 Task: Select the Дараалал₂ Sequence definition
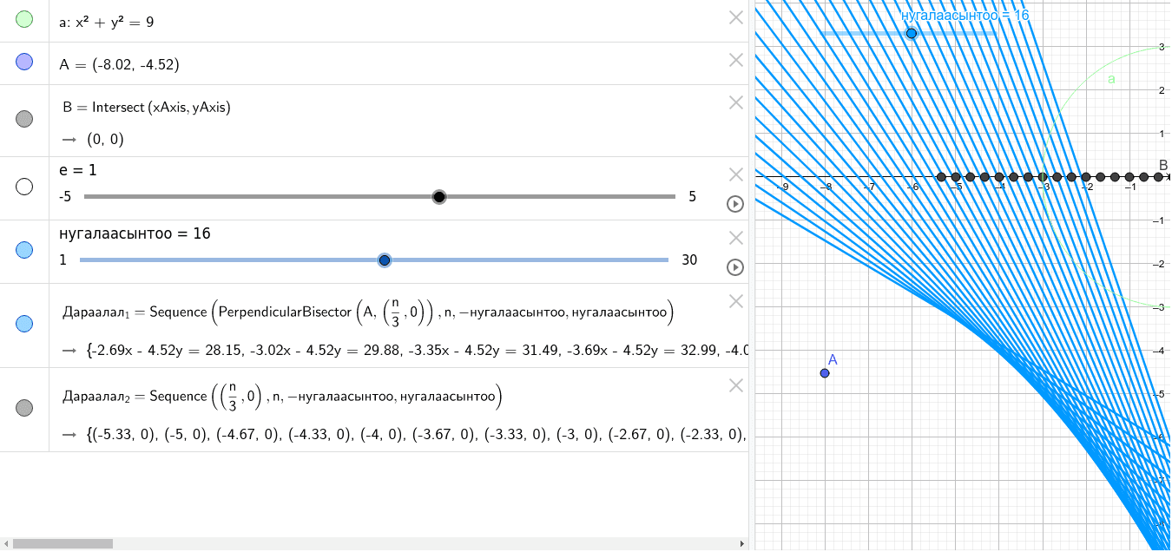283,397
